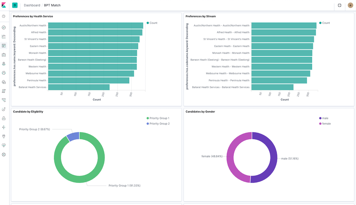This screenshot has width=356, height=205.
Task: Open the space selector 'D' badge
Action: (x=15, y=5)
